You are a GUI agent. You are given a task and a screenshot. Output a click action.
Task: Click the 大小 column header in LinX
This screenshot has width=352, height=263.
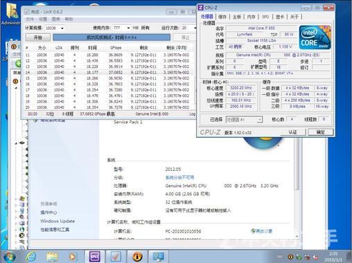click(42, 48)
